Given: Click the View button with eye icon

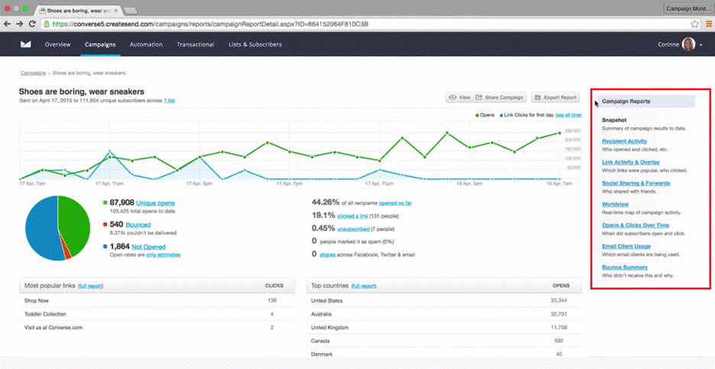Looking at the screenshot, I should [460, 98].
